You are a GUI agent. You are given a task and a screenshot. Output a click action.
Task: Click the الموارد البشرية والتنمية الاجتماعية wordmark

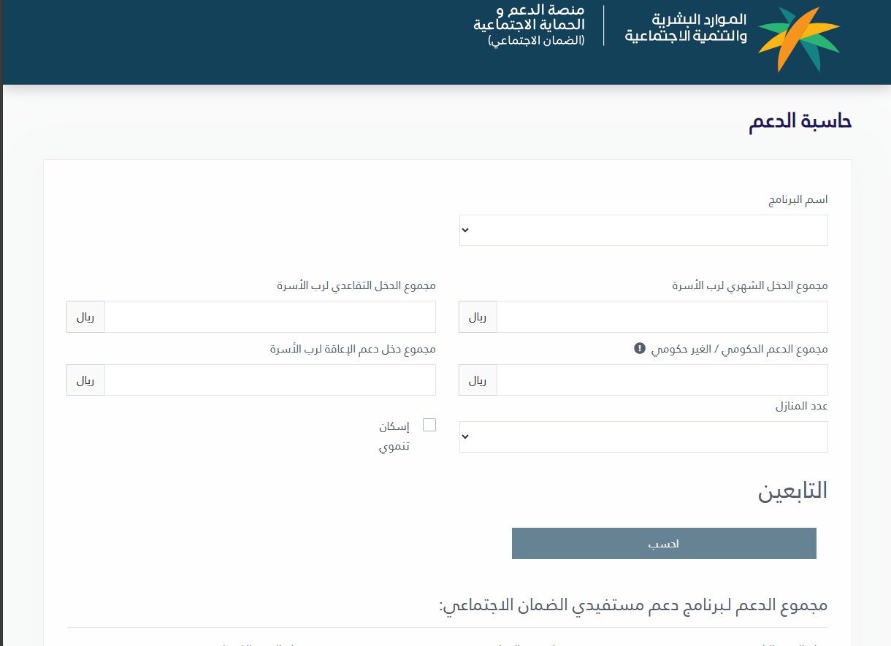686,28
